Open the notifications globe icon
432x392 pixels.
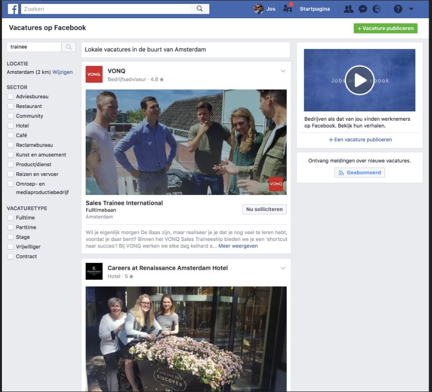[377, 9]
